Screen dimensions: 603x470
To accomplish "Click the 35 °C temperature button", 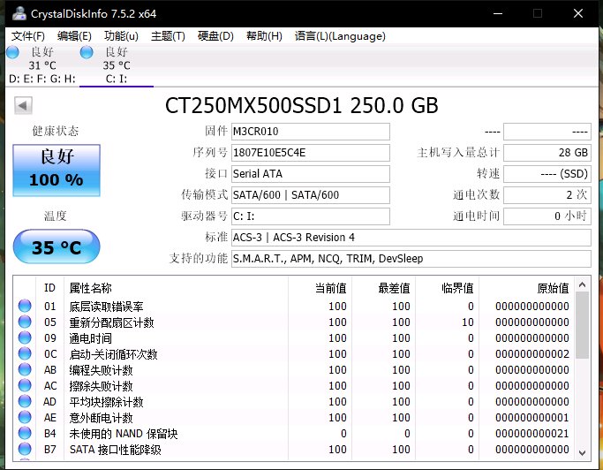I will click(57, 246).
